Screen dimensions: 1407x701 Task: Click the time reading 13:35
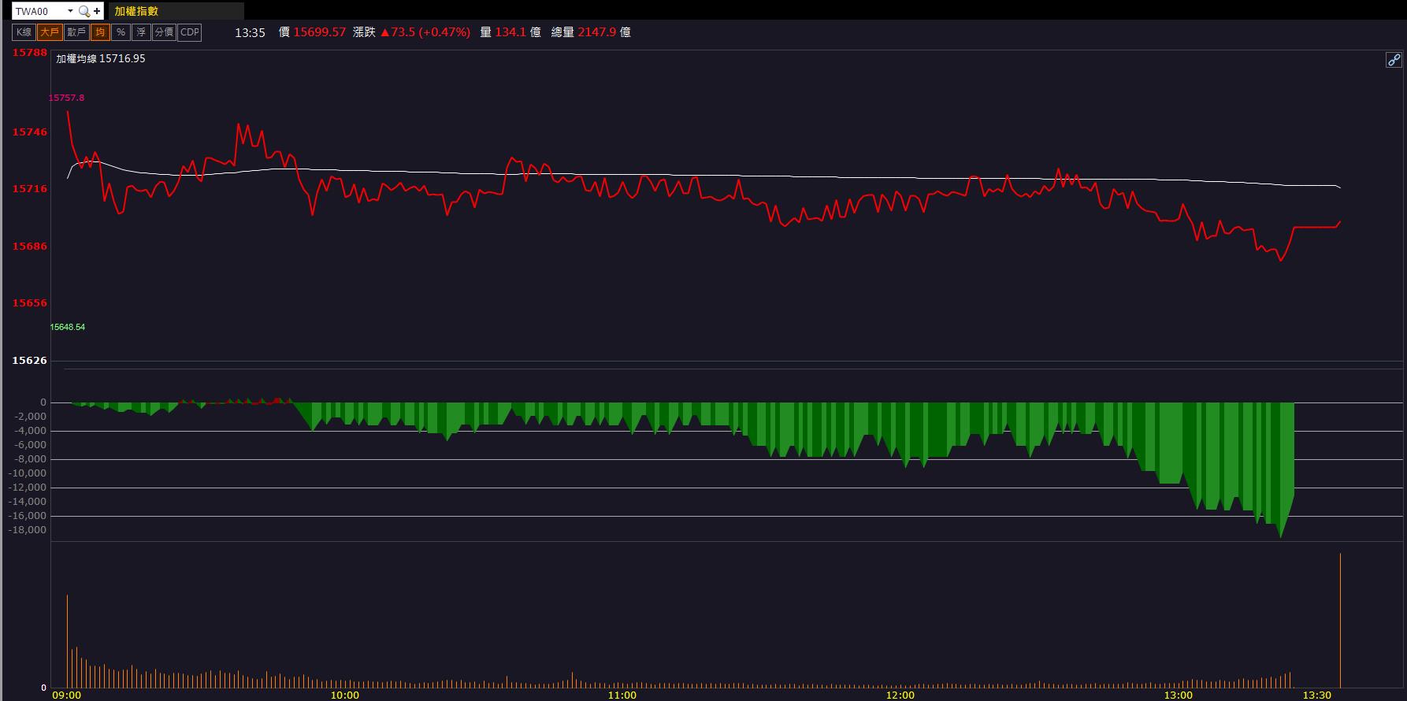250,32
